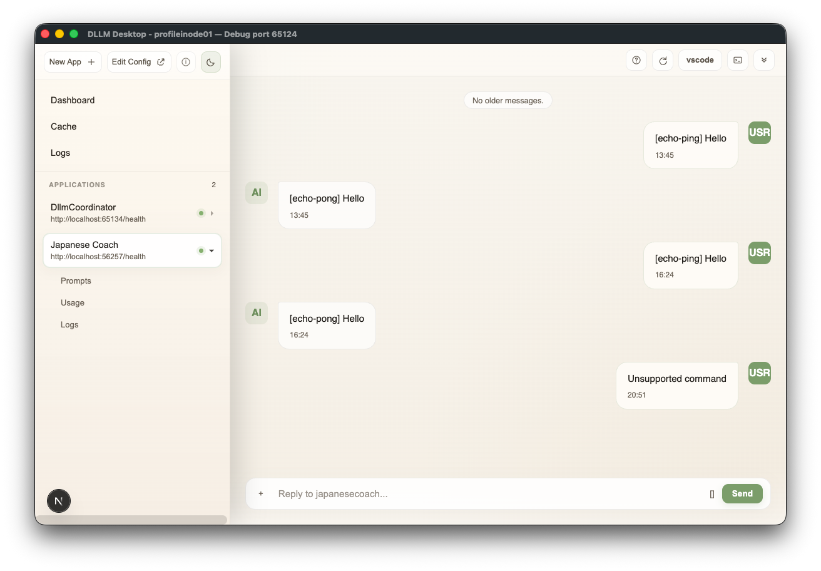
Task: Select the DllmCoordinator application
Action: (132, 213)
